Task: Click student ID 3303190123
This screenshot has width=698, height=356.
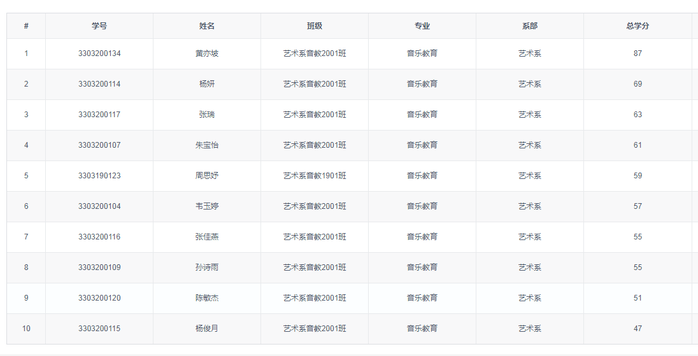Action: 99,176
